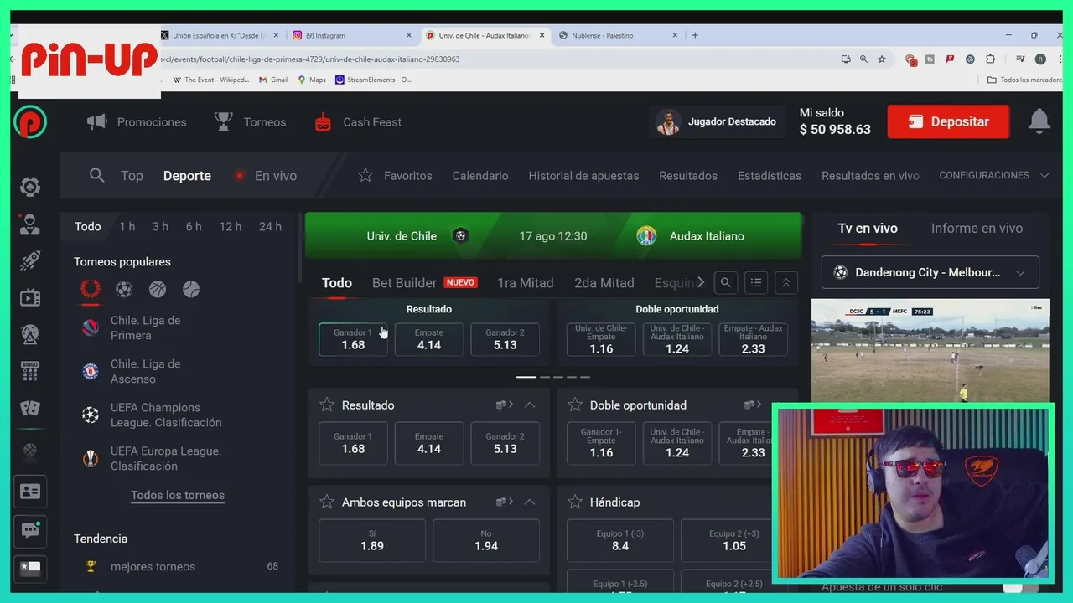The height and width of the screenshot is (603, 1073).
Task: Click the browser address bar URL
Action: pyautogui.click(x=310, y=59)
